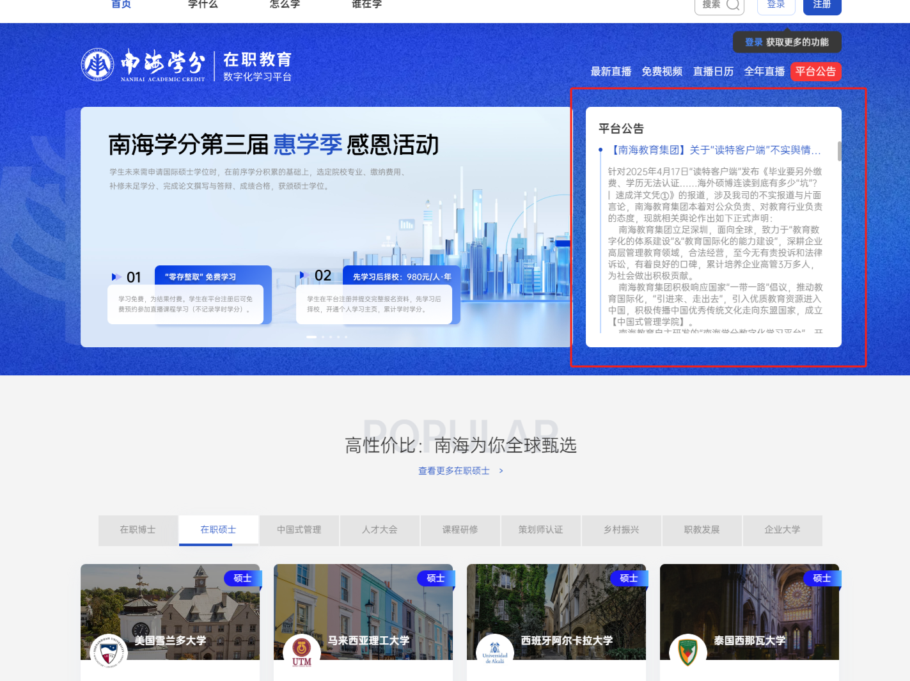
Task: Click the 平台公告 panel scrollbar
Action: [839, 152]
